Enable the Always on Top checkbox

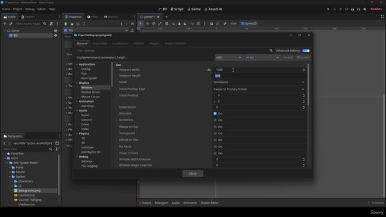click(x=215, y=127)
